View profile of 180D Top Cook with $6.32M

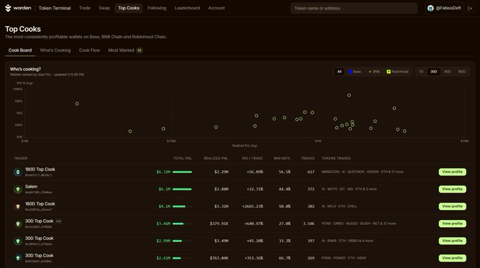pos(452,172)
